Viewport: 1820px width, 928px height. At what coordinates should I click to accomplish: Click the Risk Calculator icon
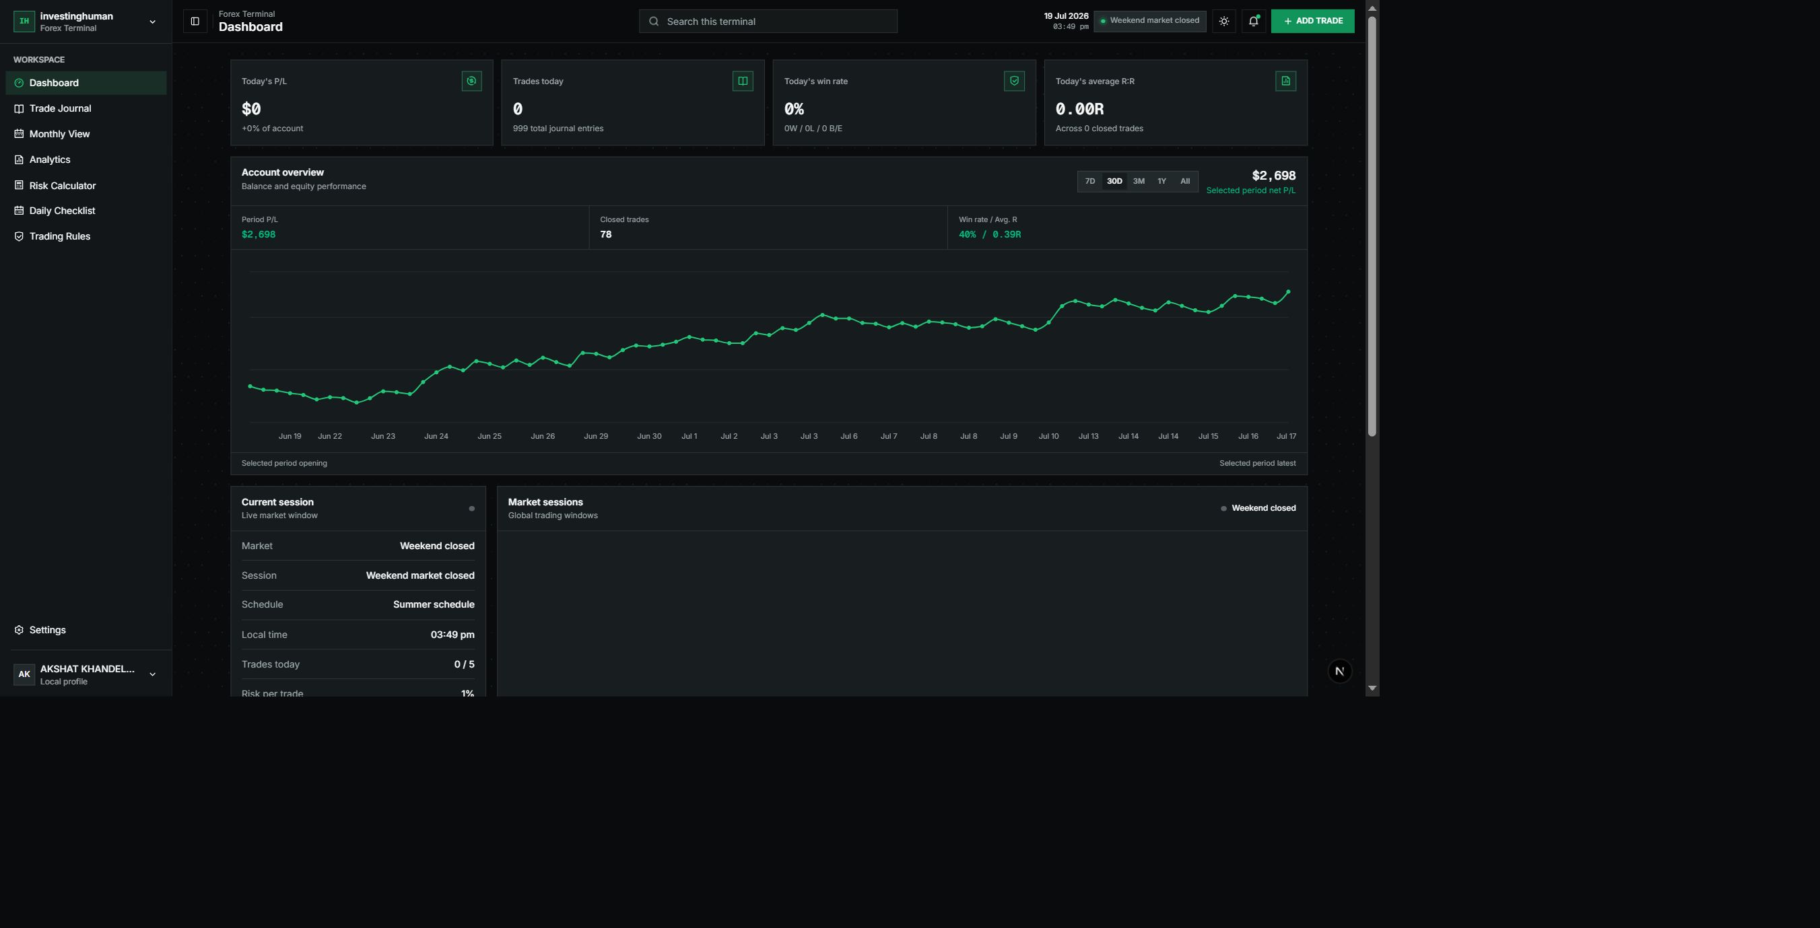point(19,186)
